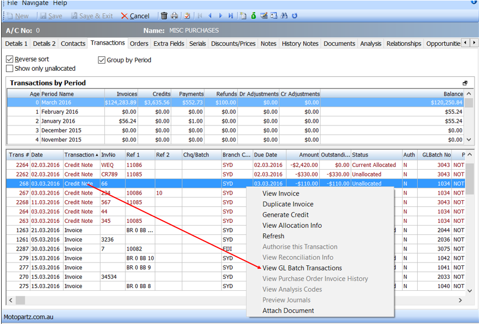Image resolution: width=479 pixels, height=324 pixels.
Task: Switch to the Serials tab
Action: click(198, 44)
